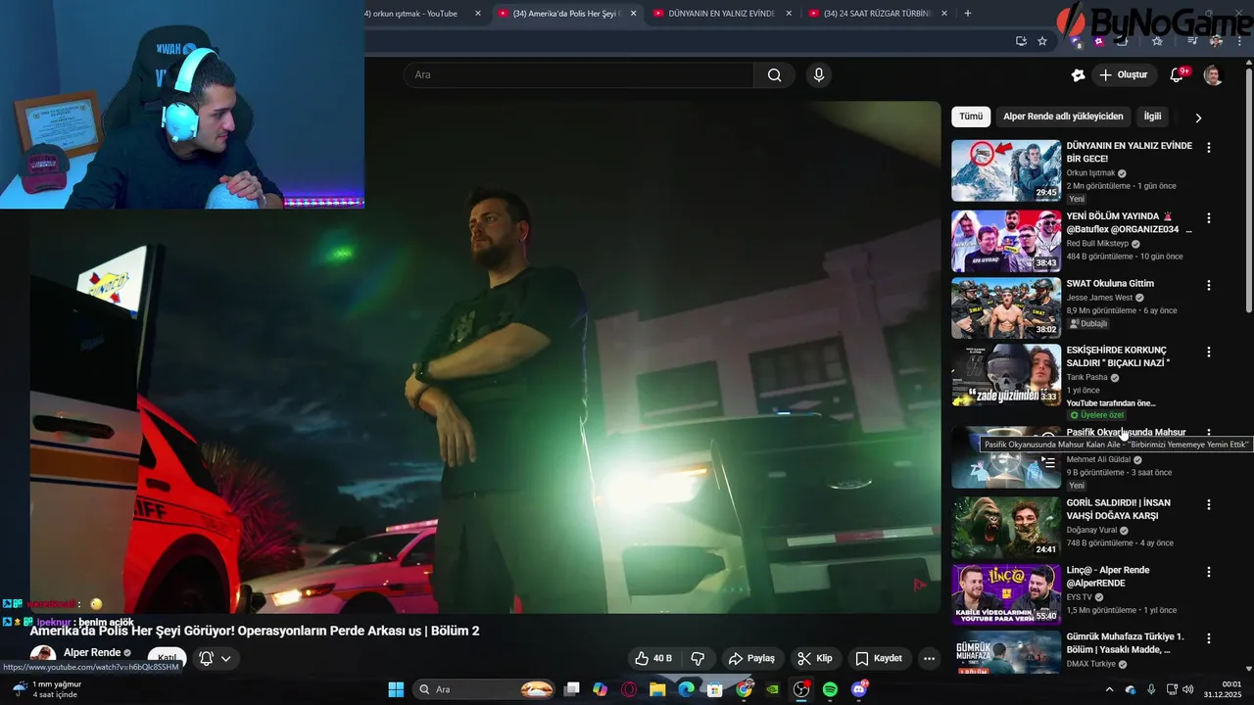Image resolution: width=1254 pixels, height=705 pixels.
Task: Open File Explorer from the taskbar
Action: (657, 689)
